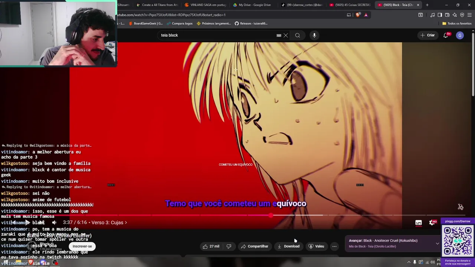Open the HD settings gear on the player

[433, 222]
